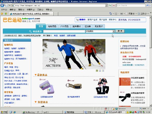Click the black waist belt recommended thumbnail
This screenshot has width=152, height=114.
(125, 97)
